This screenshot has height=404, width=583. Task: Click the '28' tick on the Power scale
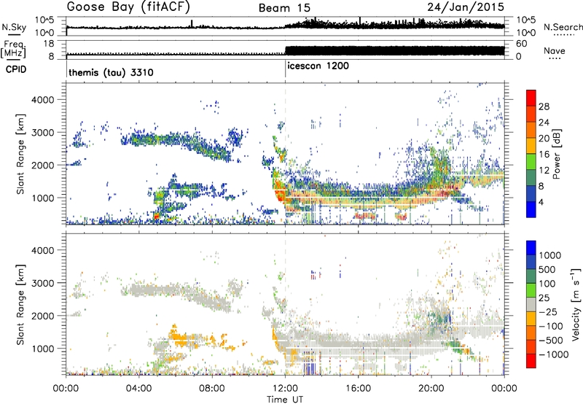point(544,106)
